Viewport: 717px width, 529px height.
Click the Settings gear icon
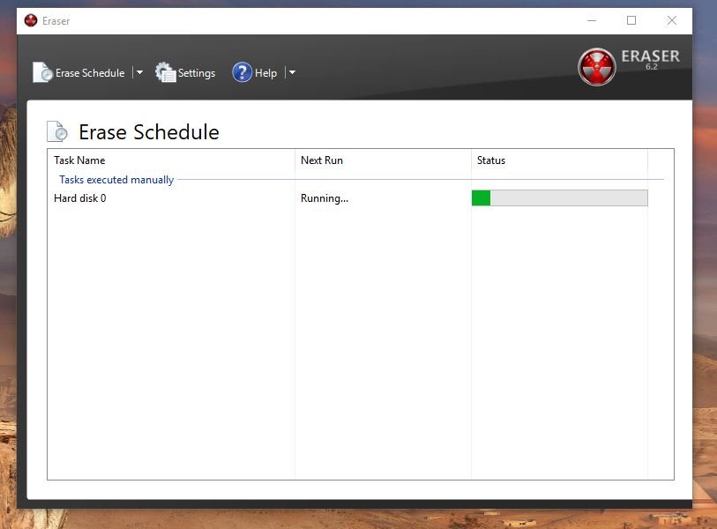coord(165,72)
